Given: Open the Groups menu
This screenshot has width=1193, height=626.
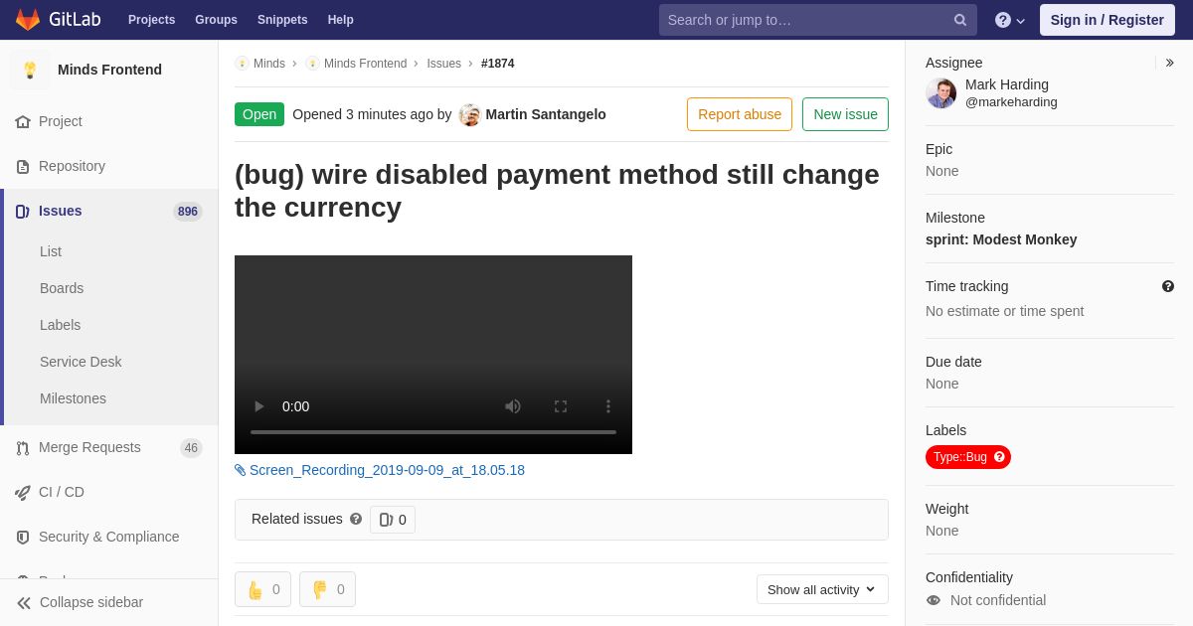Looking at the screenshot, I should 216,20.
